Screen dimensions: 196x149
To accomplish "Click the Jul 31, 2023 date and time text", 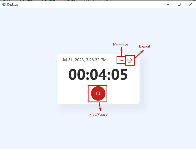I will (84, 60).
